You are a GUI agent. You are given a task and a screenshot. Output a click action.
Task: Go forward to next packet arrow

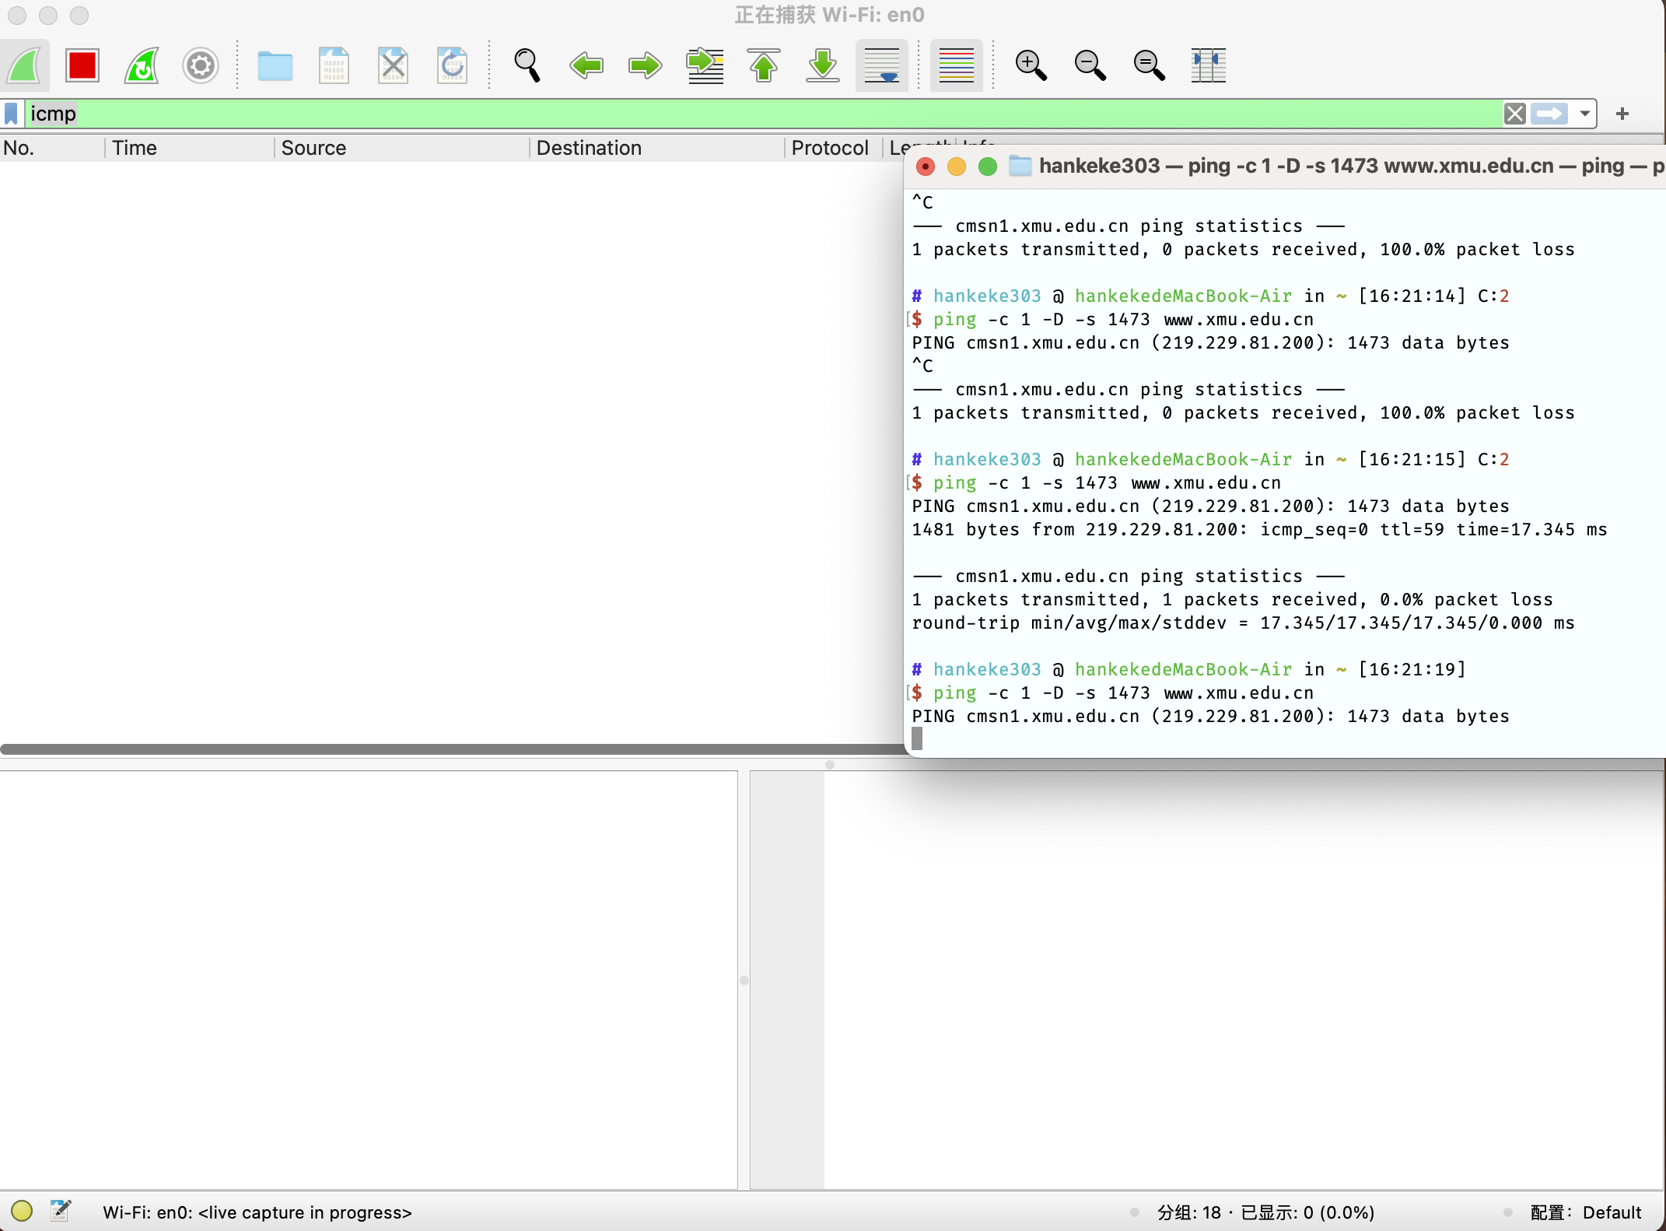(646, 65)
